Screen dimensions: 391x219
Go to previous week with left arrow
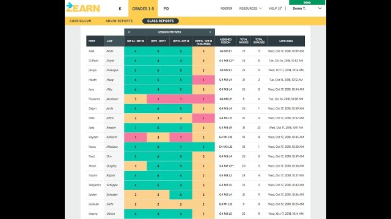pyautogui.click(x=129, y=32)
